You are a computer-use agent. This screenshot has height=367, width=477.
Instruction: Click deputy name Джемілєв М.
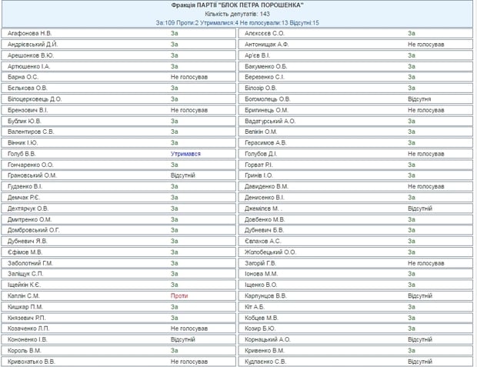pos(264,209)
